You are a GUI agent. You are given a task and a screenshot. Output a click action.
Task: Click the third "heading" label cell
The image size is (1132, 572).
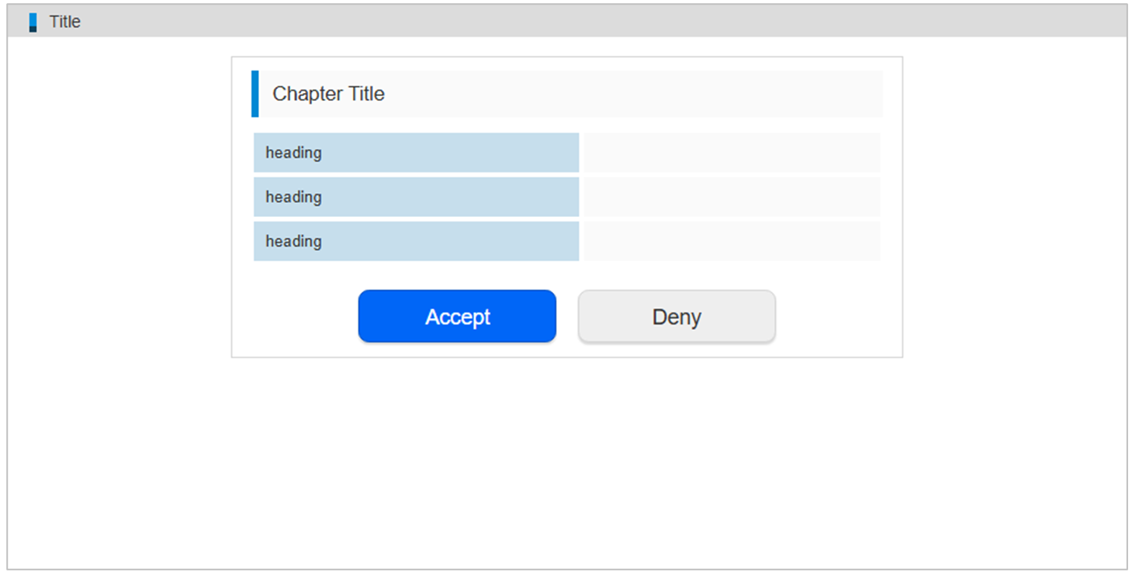pos(416,241)
